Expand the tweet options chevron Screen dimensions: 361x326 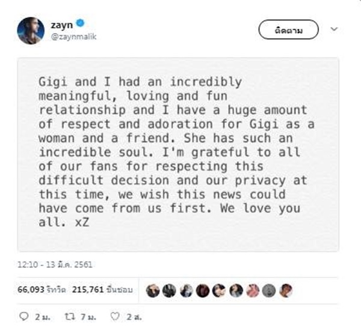(335, 28)
